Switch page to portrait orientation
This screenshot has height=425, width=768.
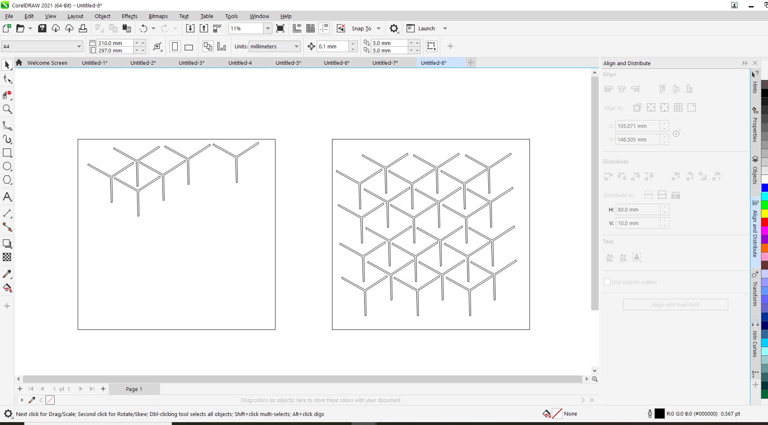tap(175, 47)
